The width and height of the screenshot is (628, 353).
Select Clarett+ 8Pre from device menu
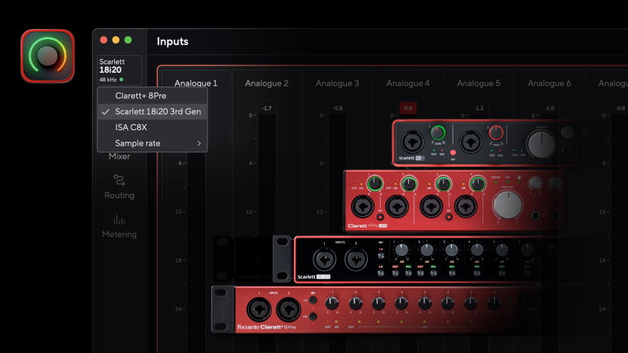pyautogui.click(x=152, y=96)
